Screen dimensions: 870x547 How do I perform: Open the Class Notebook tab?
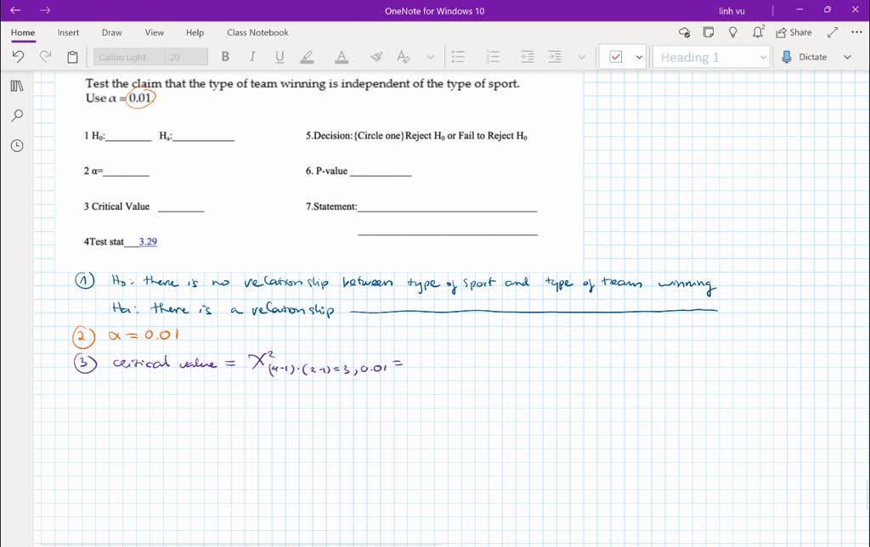pyautogui.click(x=257, y=32)
